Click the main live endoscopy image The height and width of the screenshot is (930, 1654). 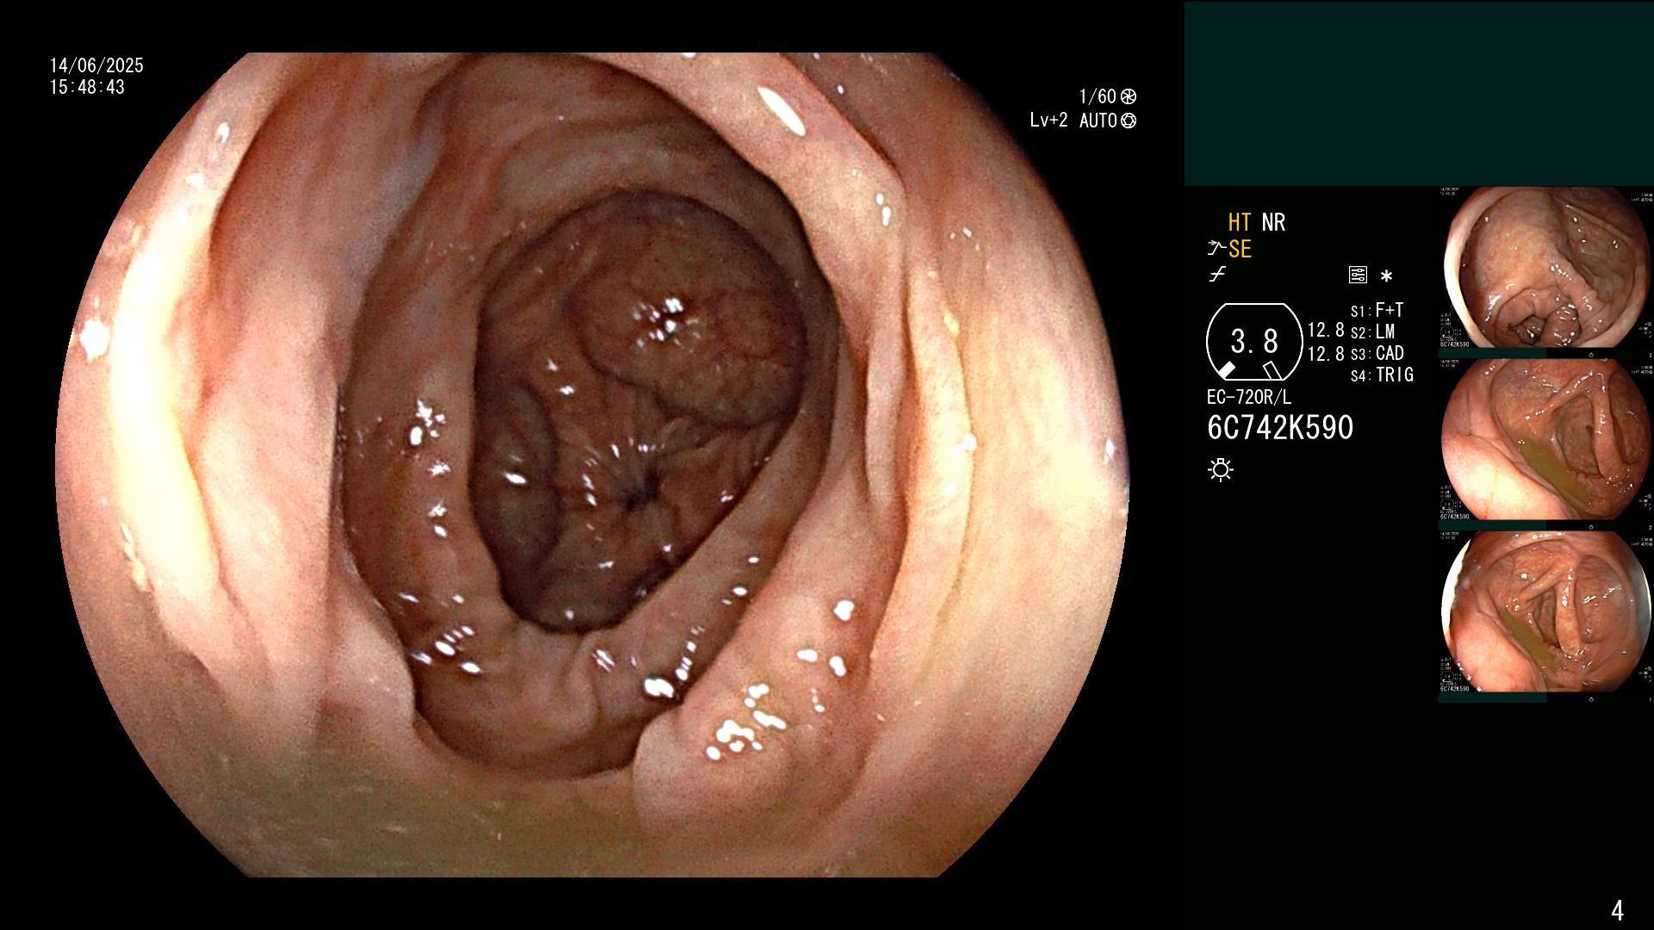point(593,465)
